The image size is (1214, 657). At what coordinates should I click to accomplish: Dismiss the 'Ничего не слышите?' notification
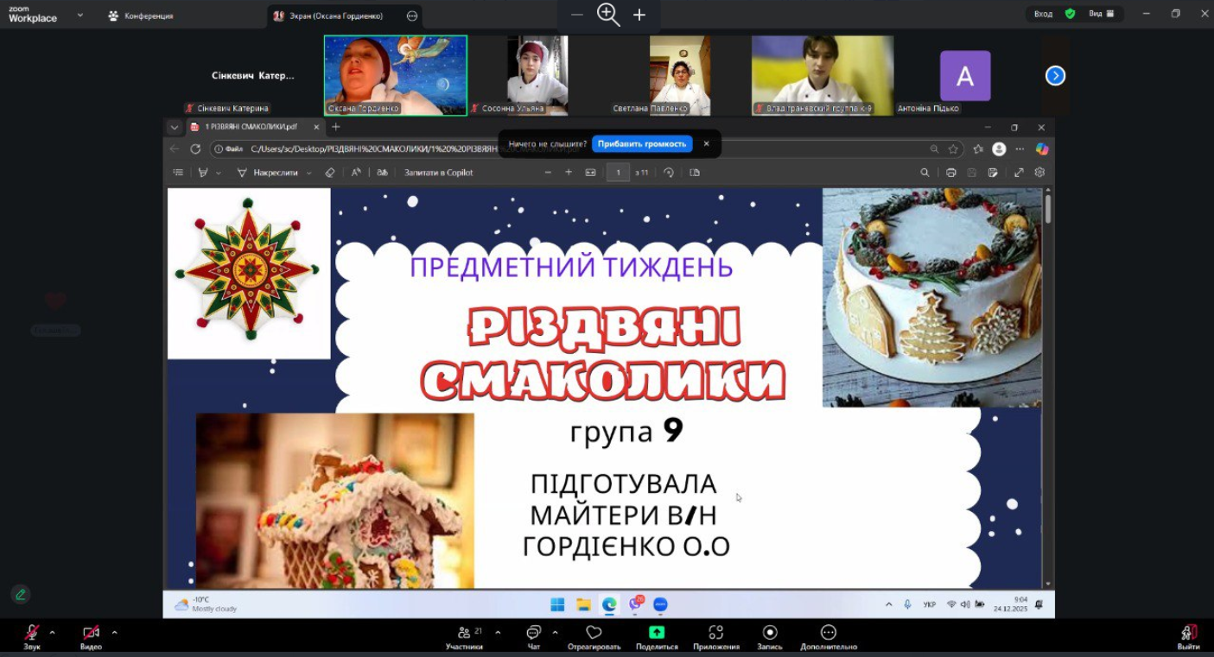(x=706, y=144)
